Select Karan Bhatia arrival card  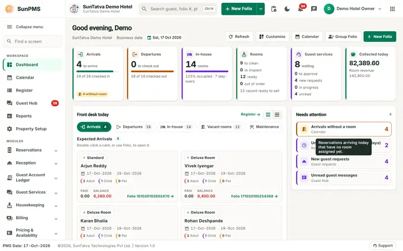[128, 223]
